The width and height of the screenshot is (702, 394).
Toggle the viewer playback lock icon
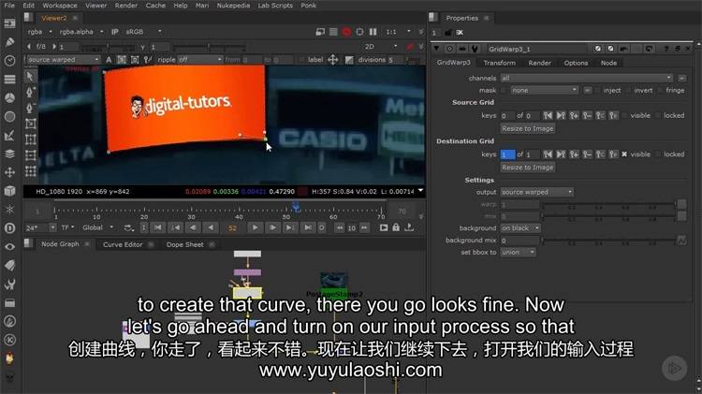(396, 228)
